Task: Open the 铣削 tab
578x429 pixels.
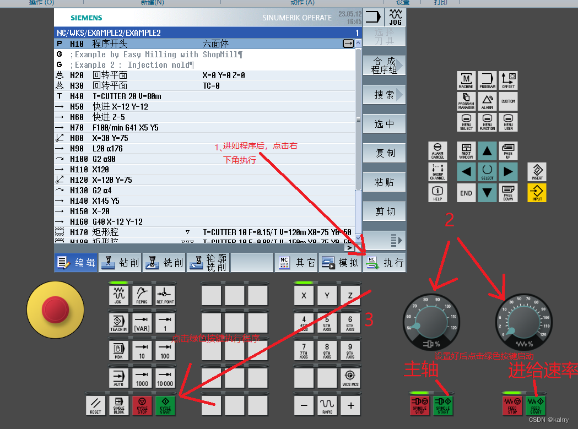Action: (x=164, y=263)
